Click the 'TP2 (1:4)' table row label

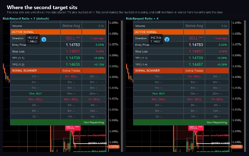[x=141, y=64]
